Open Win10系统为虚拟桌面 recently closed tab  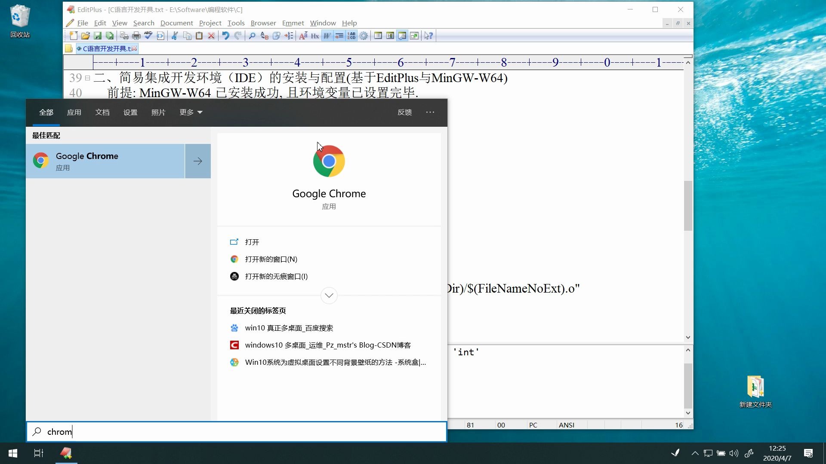(x=335, y=362)
